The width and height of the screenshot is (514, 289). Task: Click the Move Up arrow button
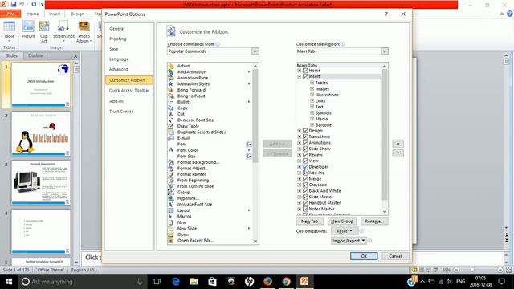tap(398, 144)
